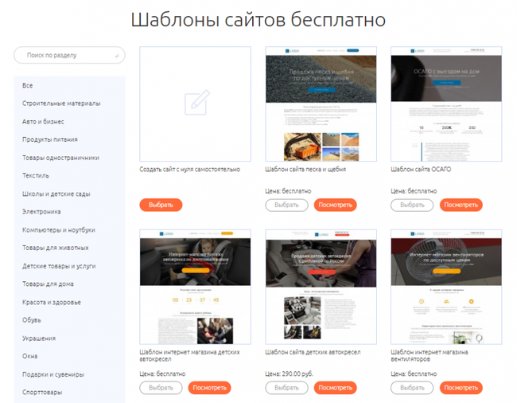Screen dimensions: 517x403
Task: Open 'Красота и здоровье' category
Action: (x=52, y=303)
